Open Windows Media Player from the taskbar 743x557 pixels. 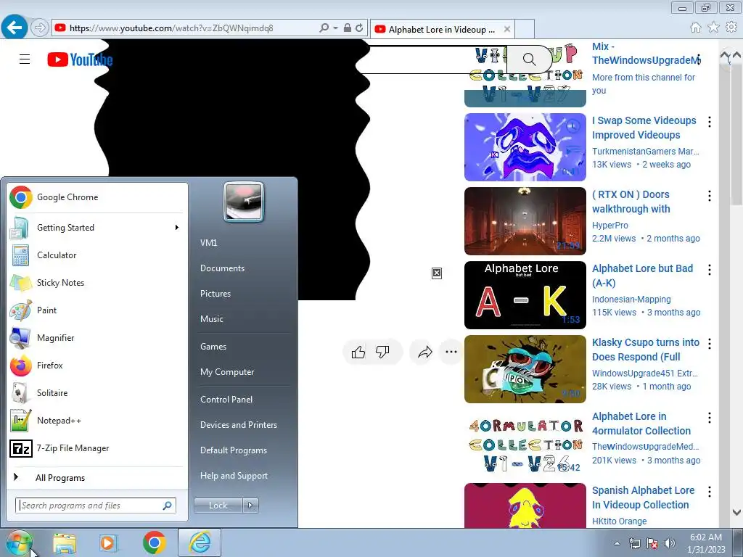[108, 542]
